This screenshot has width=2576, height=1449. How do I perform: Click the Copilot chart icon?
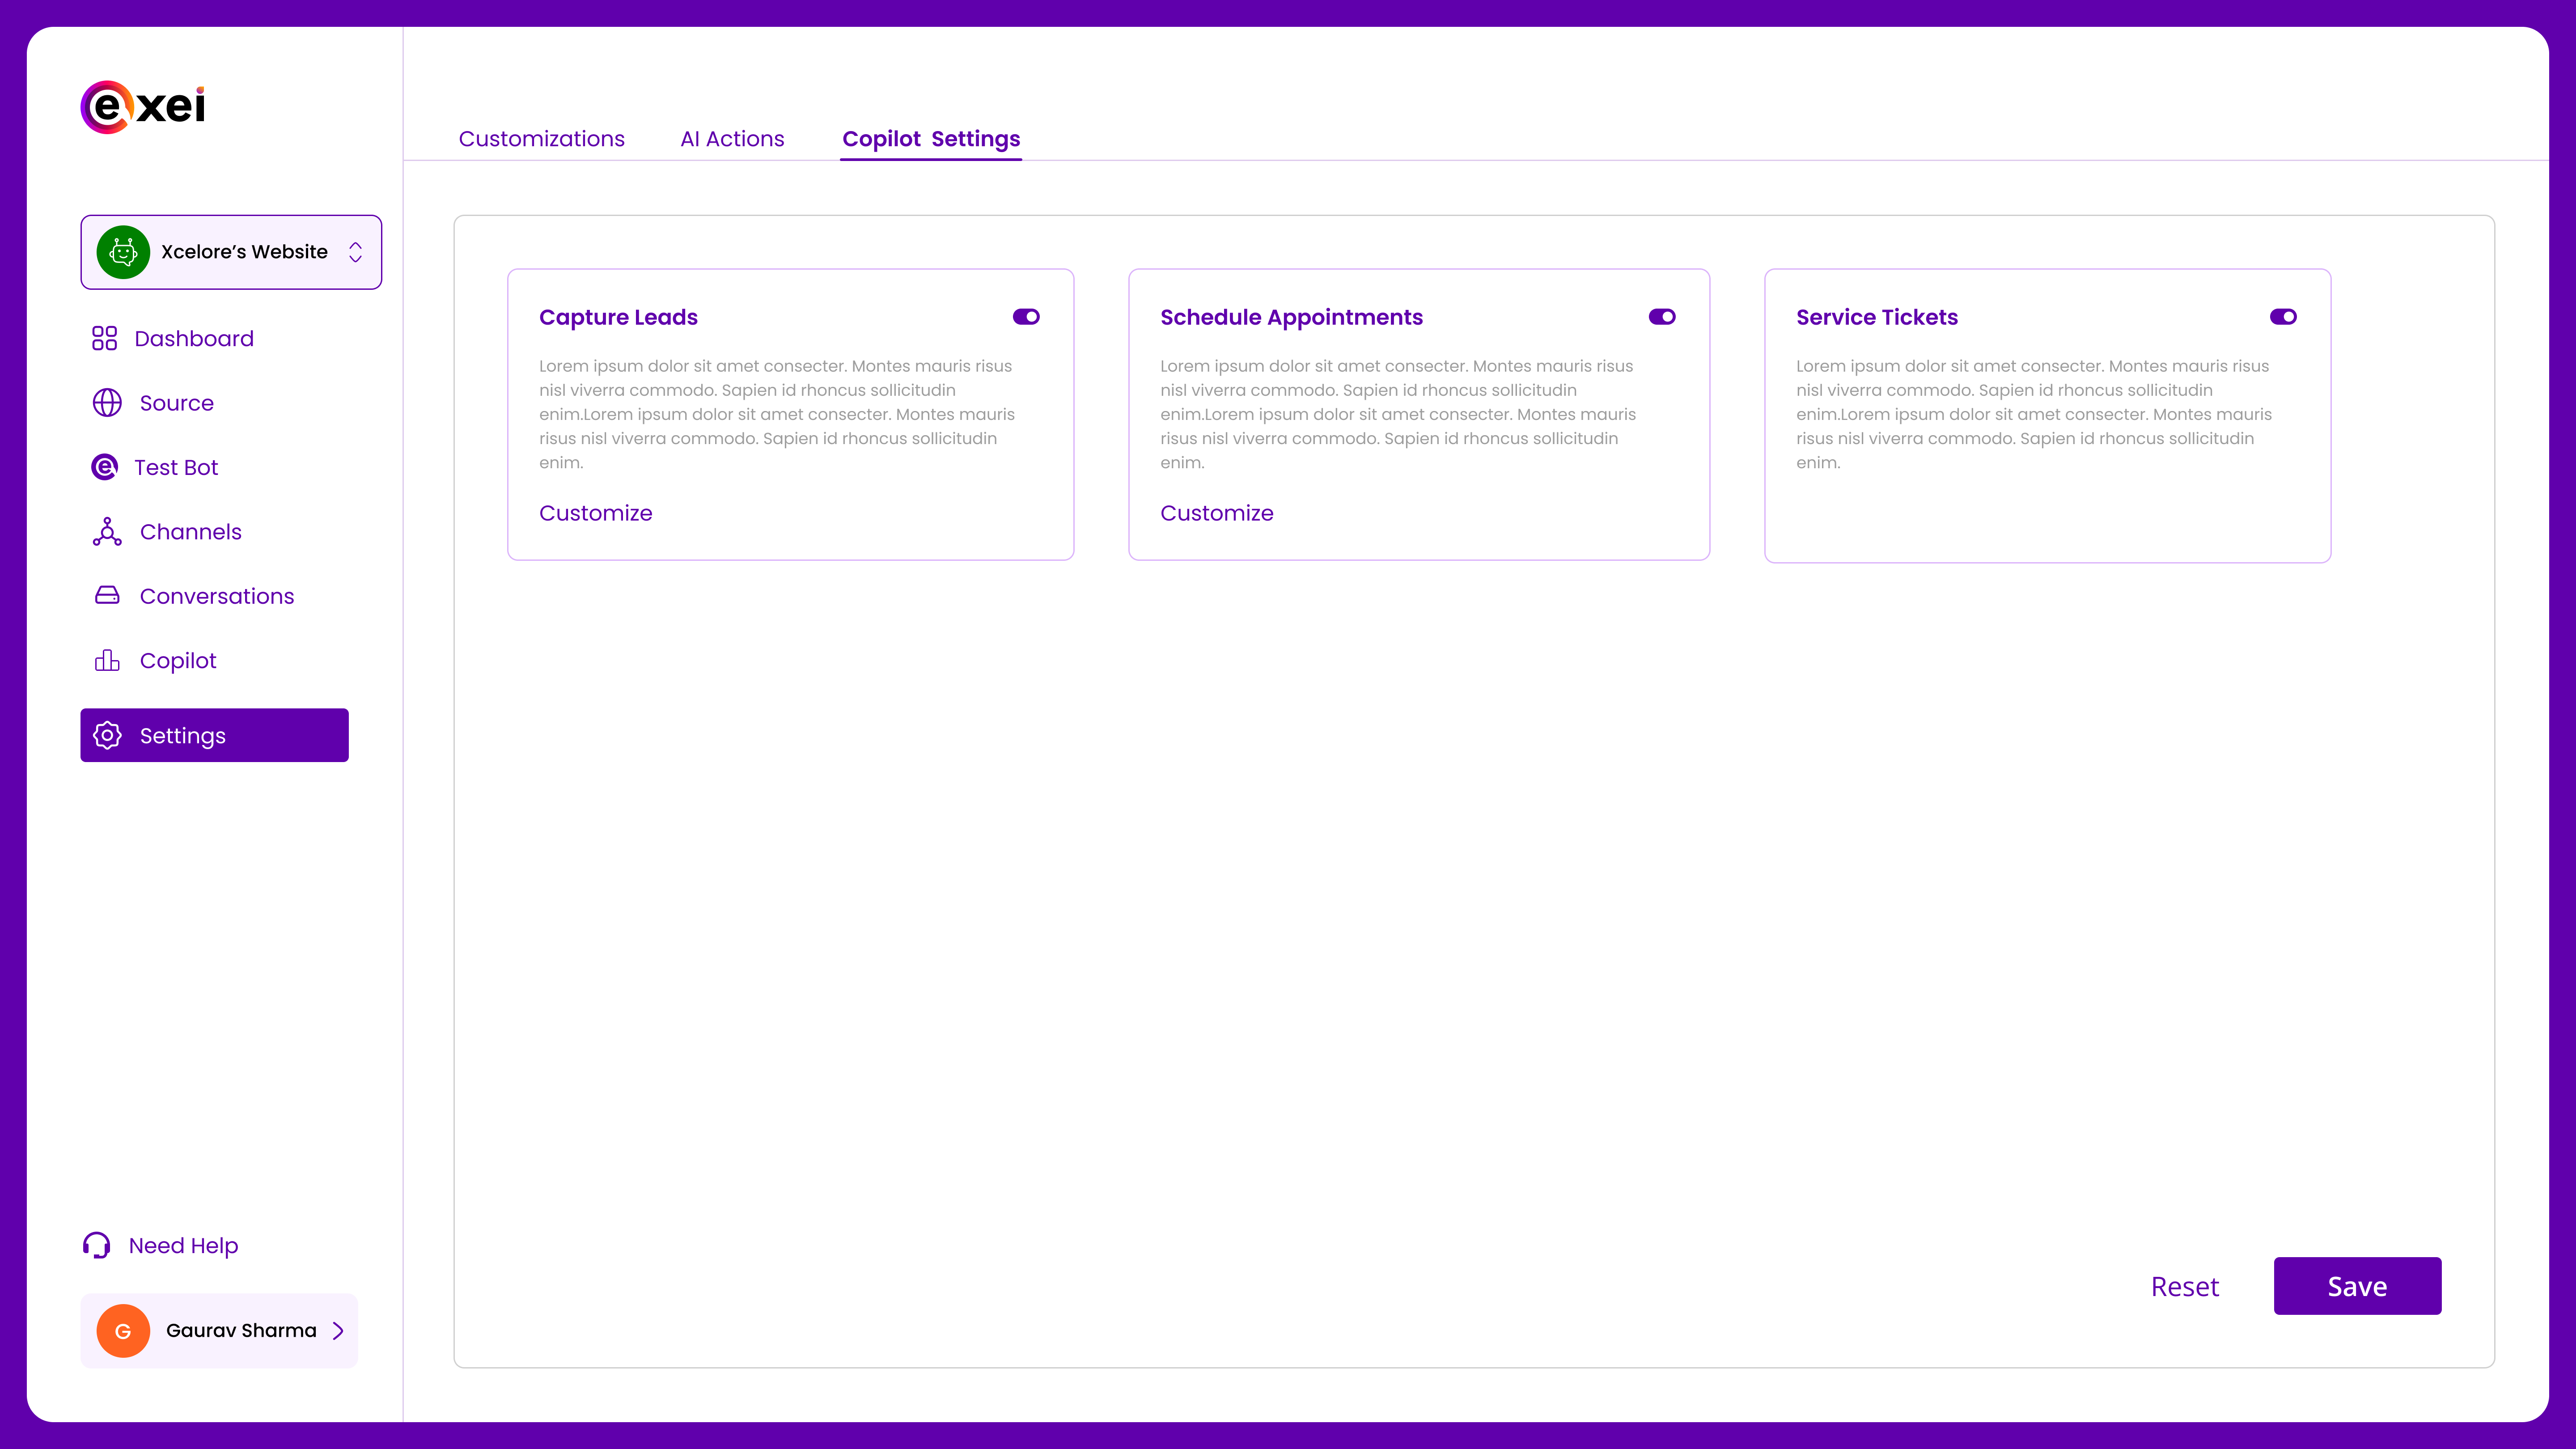(107, 660)
